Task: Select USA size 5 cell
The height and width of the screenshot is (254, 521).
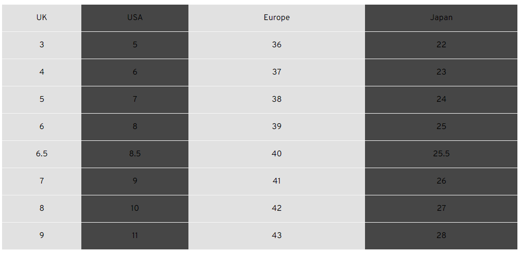Action: (135, 45)
